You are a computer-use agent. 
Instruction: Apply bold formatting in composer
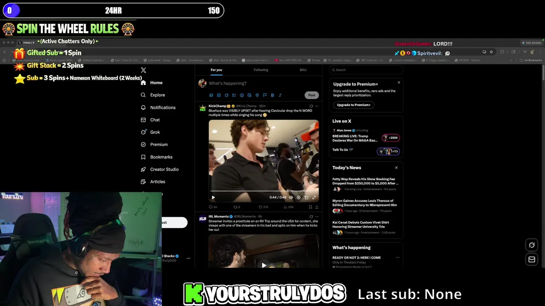coord(272,95)
